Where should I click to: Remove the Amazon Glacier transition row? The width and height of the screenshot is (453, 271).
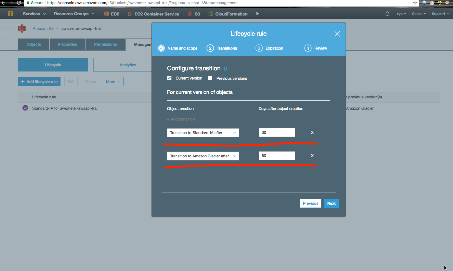click(312, 156)
